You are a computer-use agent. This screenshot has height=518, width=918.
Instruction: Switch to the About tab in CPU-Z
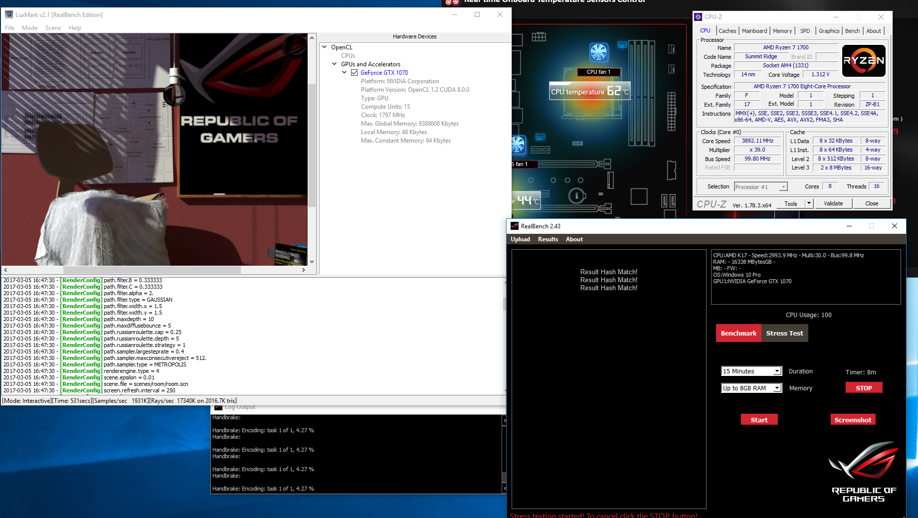tap(873, 31)
